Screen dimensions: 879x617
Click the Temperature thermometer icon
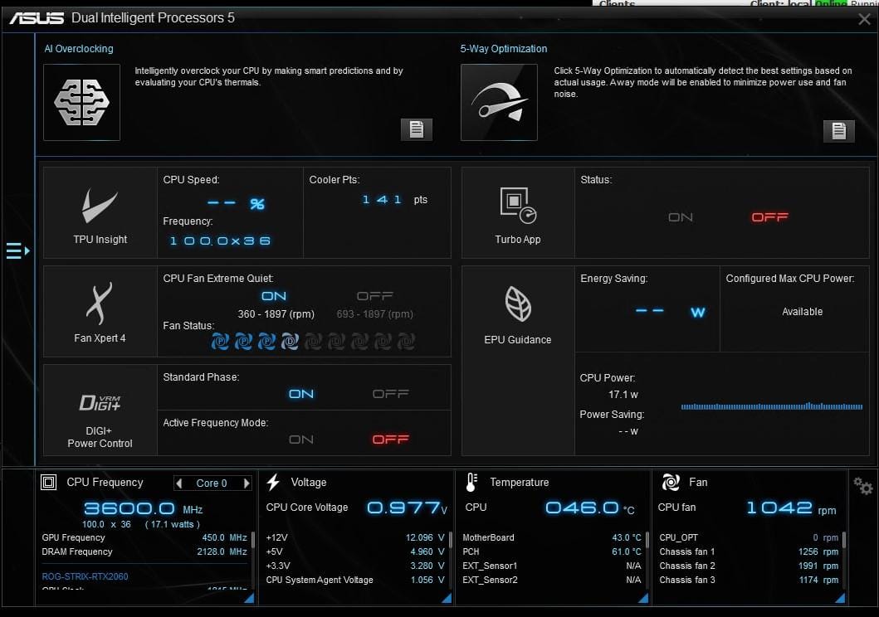pos(471,482)
